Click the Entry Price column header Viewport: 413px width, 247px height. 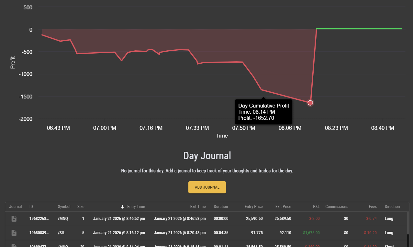point(253,207)
